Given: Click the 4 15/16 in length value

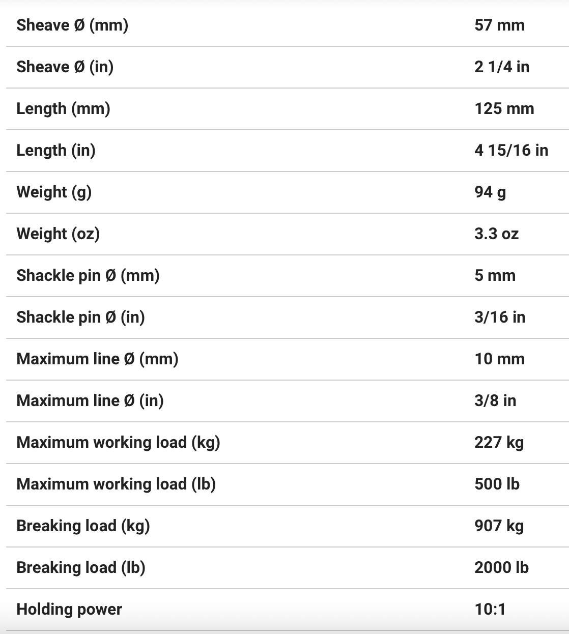Looking at the screenshot, I should [x=511, y=150].
